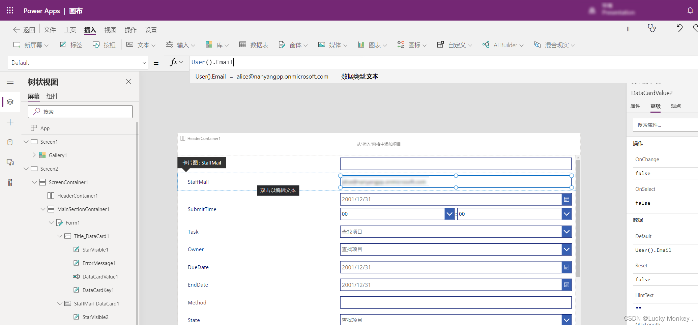Open the 操作 tab
The width and height of the screenshot is (698, 325).
[x=130, y=30]
